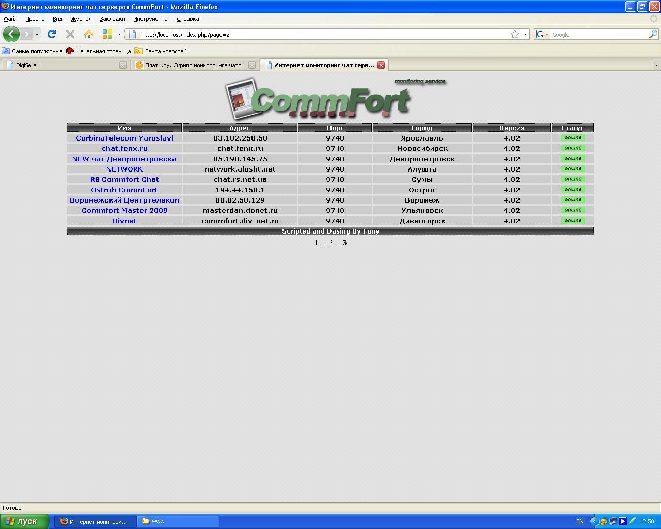
Task: Open the Журнал menu
Action: click(x=81, y=19)
